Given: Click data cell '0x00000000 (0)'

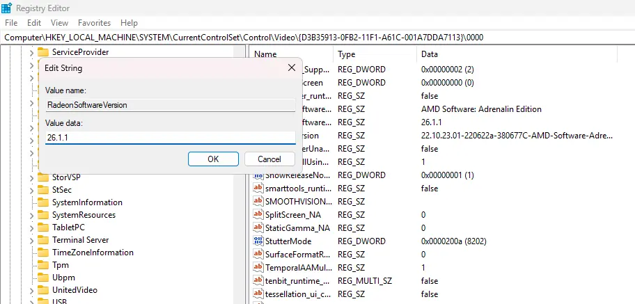Looking at the screenshot, I should pos(448,83).
